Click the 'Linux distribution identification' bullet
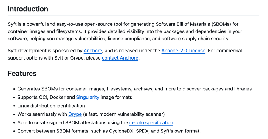 pyautogui.click(x=51, y=106)
